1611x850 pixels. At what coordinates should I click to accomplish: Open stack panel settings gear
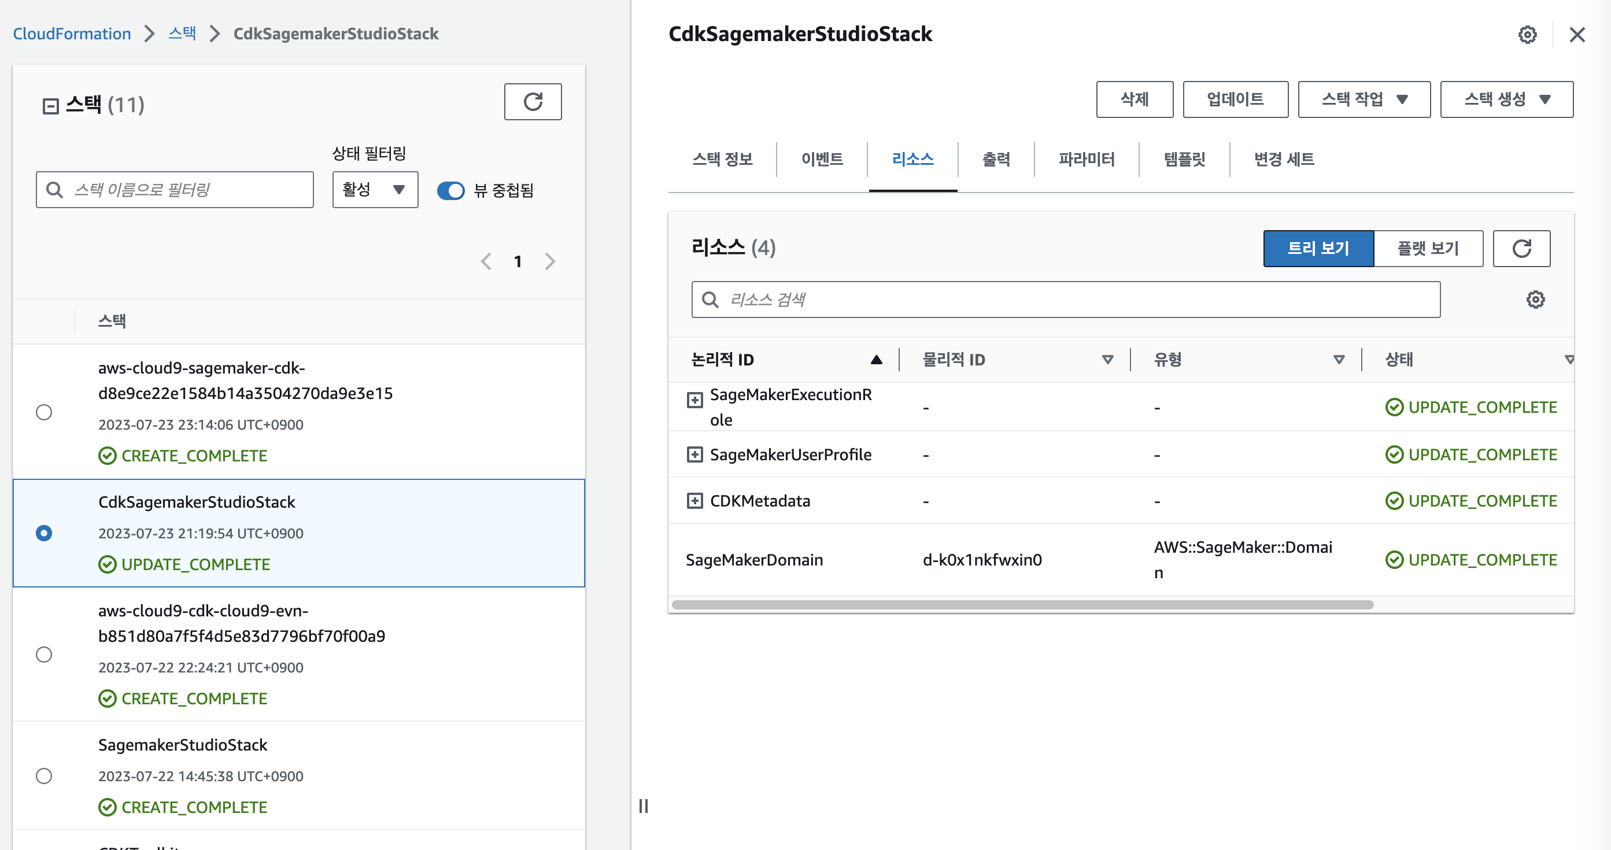[1527, 34]
